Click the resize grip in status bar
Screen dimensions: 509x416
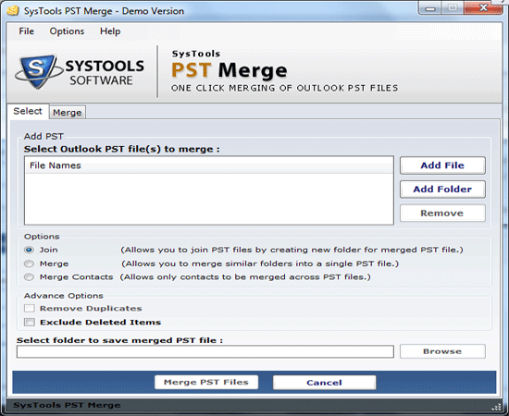[497, 406]
